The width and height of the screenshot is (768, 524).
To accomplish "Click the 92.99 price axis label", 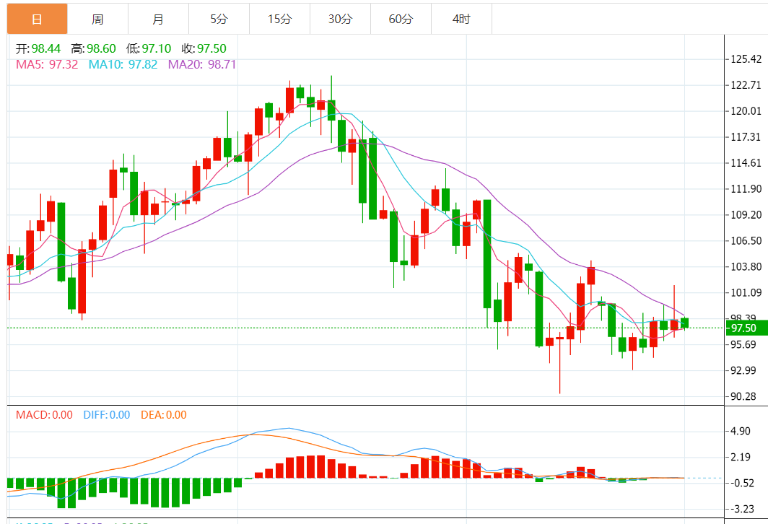I will 743,371.
